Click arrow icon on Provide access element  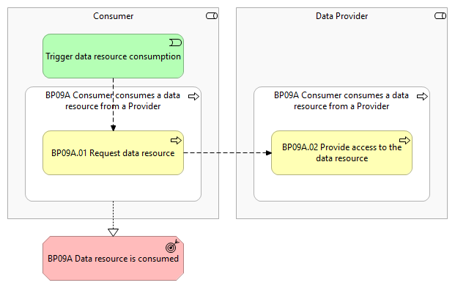click(x=404, y=141)
